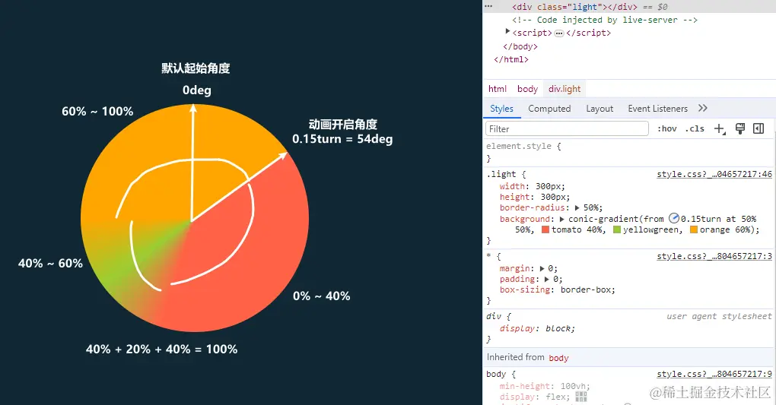776x405 pixels.
Task: Select the div.light breadcrumb
Action: pyautogui.click(x=565, y=88)
